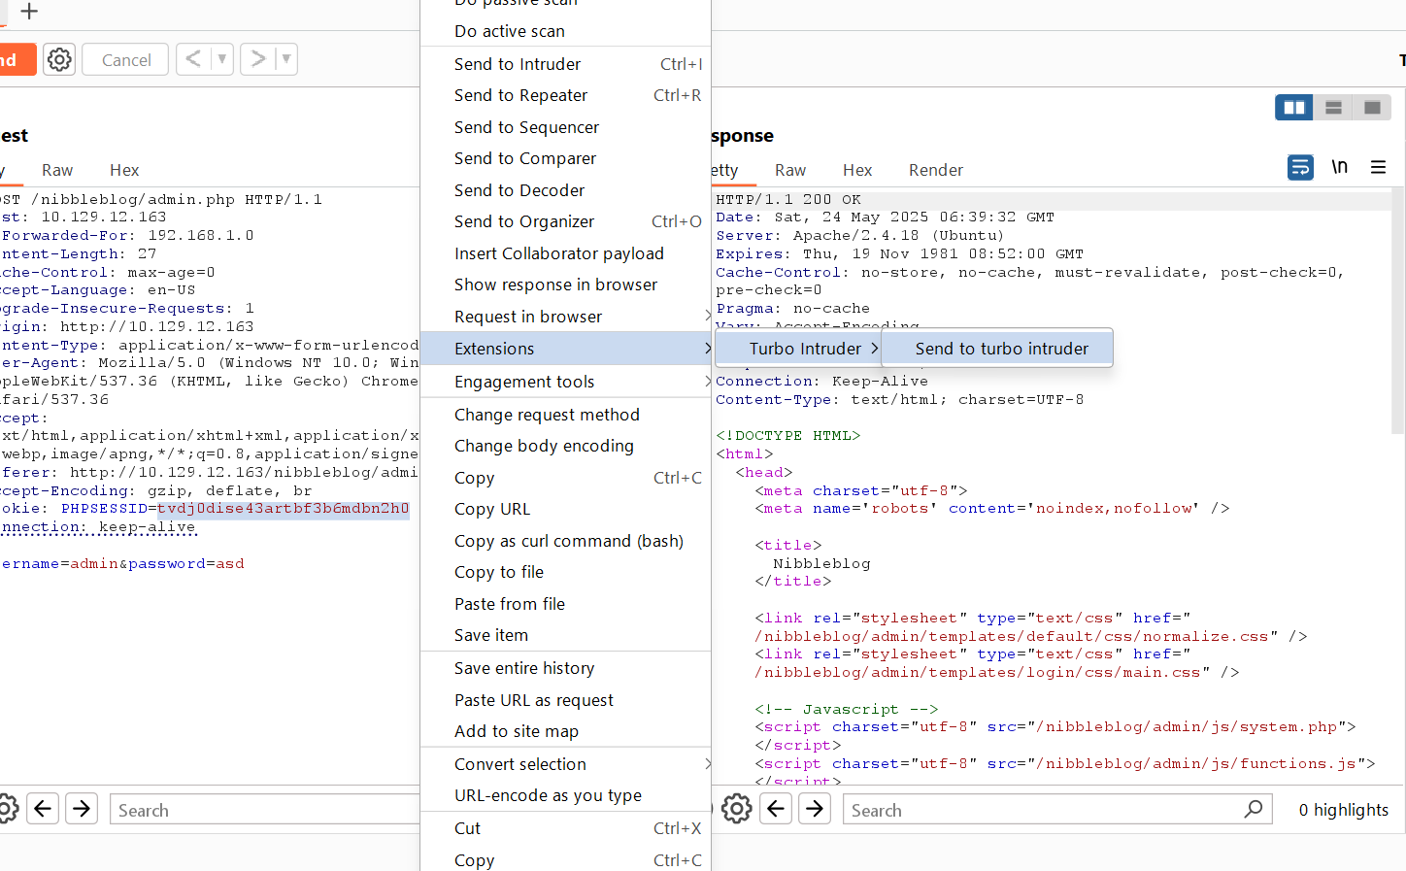This screenshot has width=1406, height=871.
Task: Choose Send to Intruder menu item
Action: (518, 64)
